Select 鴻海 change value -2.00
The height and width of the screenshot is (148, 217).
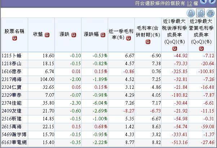[x=75, y=79]
